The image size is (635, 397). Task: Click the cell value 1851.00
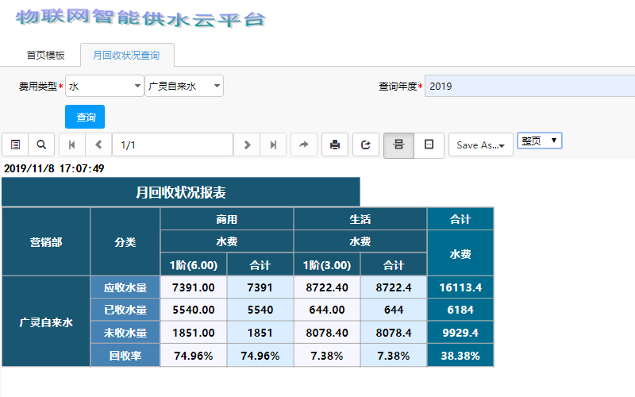[194, 333]
